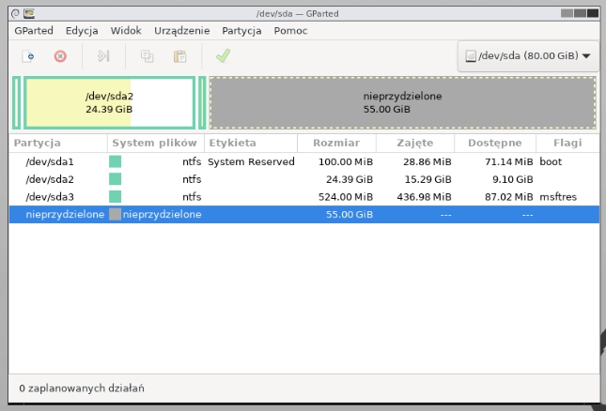Open the Urządzenie menu
The height and width of the screenshot is (411, 606).
[182, 31]
